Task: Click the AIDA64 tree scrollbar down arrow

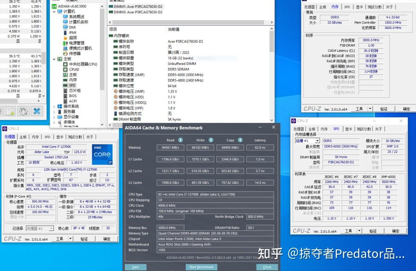Action: [x=102, y=124]
